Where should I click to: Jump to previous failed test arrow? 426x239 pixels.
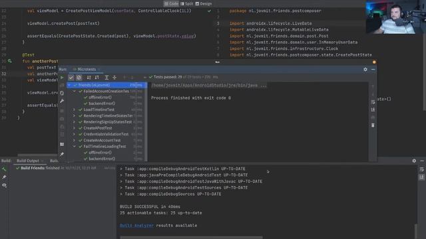[x=124, y=78]
